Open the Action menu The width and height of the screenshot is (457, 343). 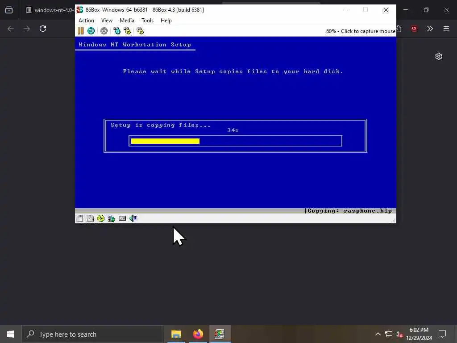pos(86,21)
